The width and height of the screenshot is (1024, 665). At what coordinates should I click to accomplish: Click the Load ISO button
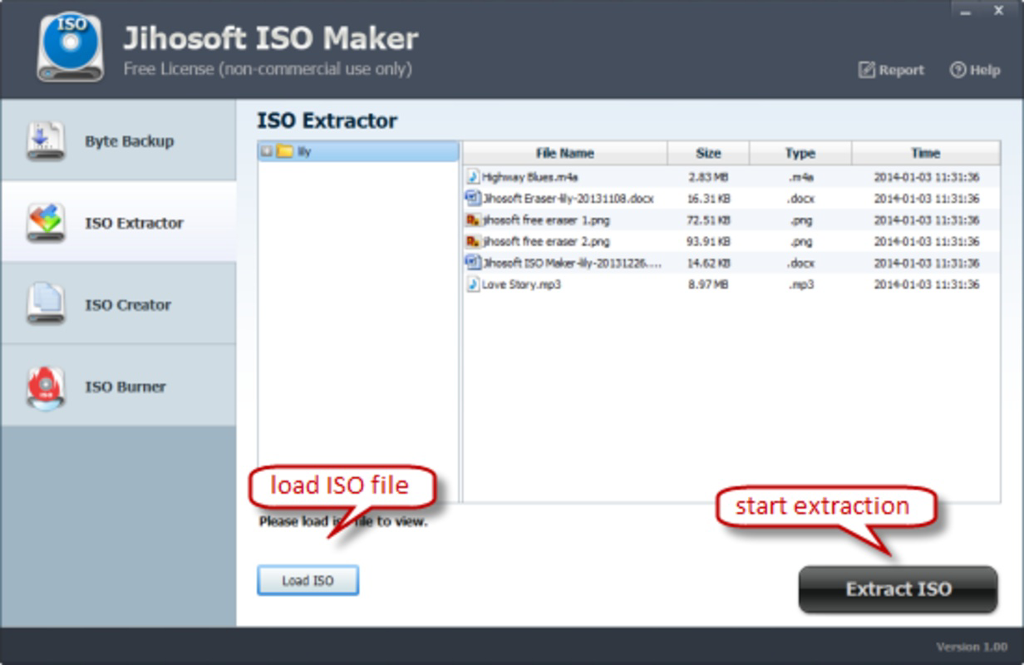[308, 580]
